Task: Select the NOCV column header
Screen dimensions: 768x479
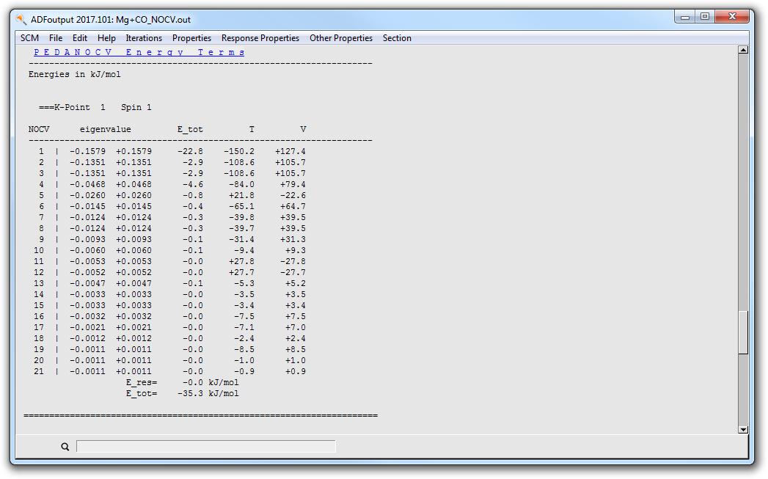Action: click(39, 129)
